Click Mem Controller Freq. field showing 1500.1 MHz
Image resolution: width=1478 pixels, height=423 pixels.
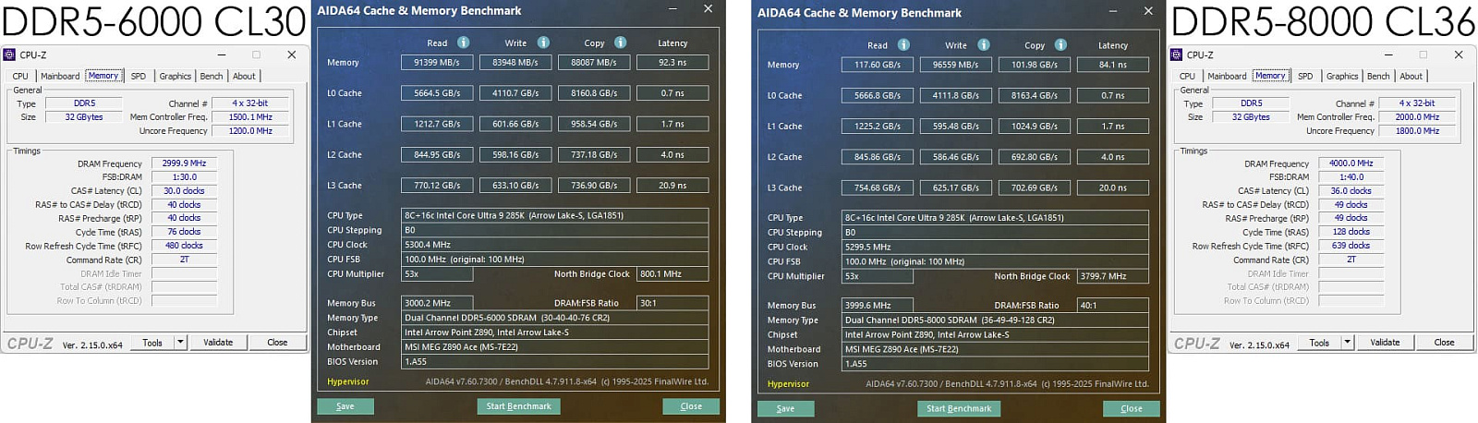point(250,117)
